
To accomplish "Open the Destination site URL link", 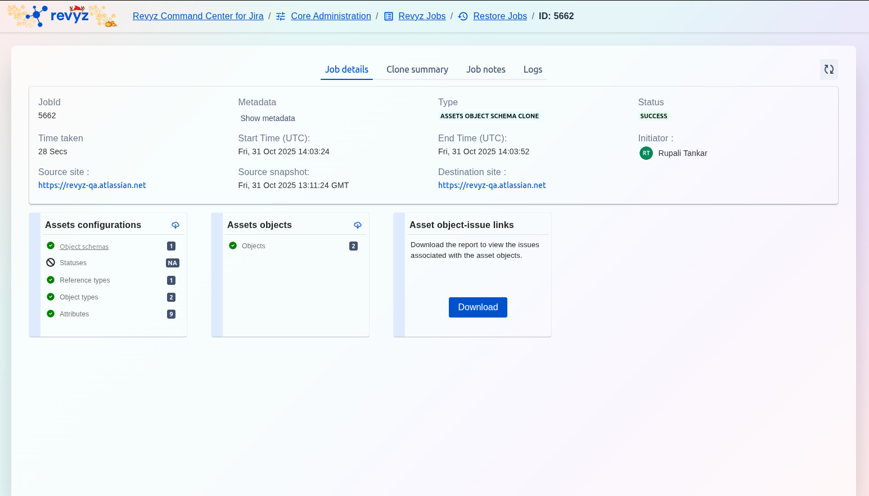I will point(492,185).
